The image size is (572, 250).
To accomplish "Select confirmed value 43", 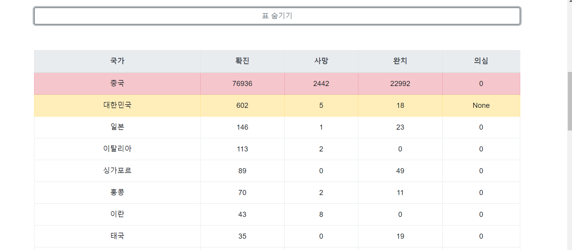I will [242, 214].
